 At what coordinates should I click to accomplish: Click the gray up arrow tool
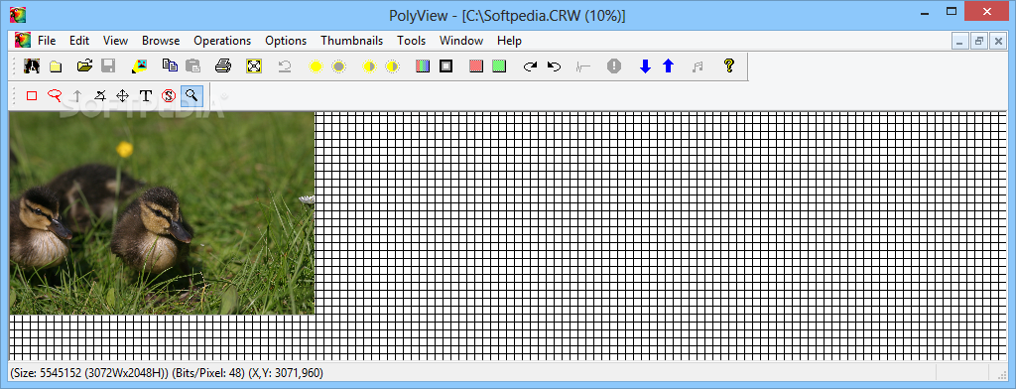pyautogui.click(x=77, y=96)
